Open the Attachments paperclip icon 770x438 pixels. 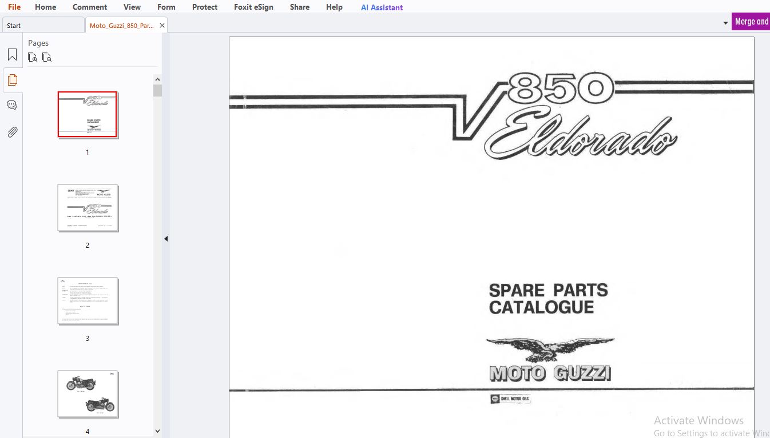pyautogui.click(x=12, y=132)
